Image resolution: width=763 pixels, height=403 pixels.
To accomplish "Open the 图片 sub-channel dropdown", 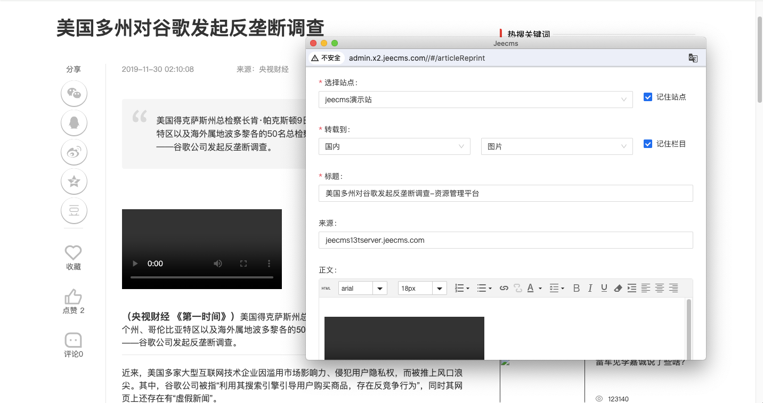I will click(556, 146).
